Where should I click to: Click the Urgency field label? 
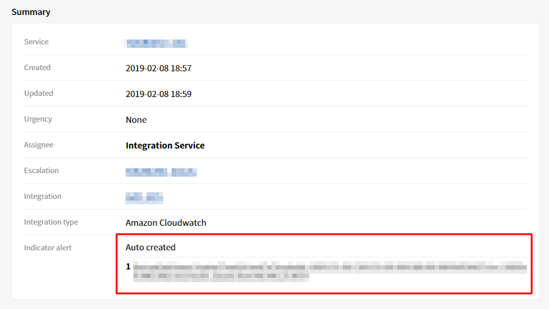(x=38, y=119)
